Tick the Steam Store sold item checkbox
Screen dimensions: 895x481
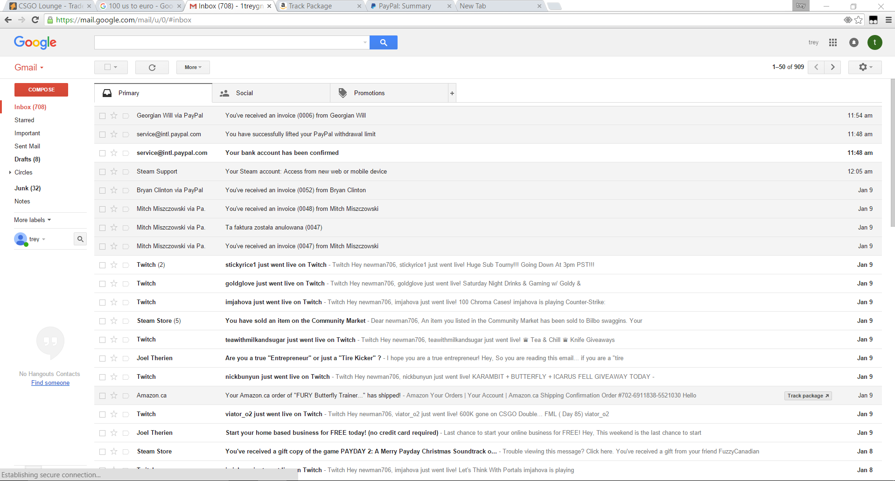pos(103,321)
